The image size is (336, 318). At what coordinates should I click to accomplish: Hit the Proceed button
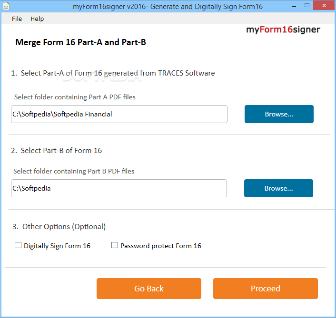265,289
